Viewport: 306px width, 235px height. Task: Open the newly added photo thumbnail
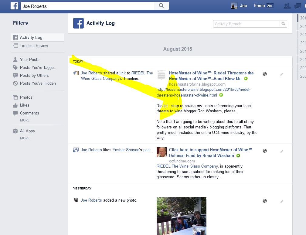pyautogui.click(x=182, y=216)
